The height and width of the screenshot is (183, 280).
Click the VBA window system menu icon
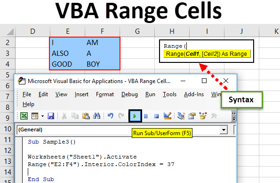[22, 81]
